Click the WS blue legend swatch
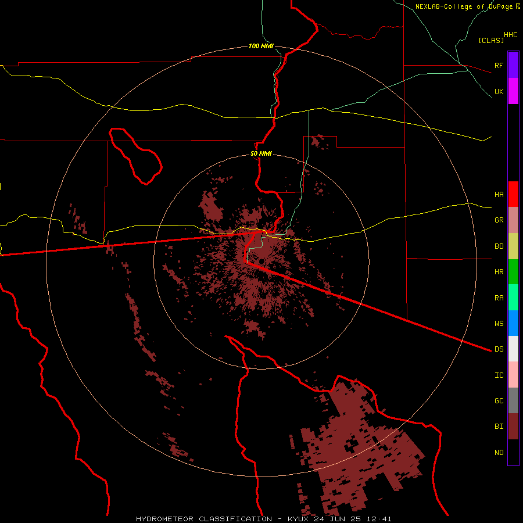Viewport: 523px width, 523px height. coord(513,323)
